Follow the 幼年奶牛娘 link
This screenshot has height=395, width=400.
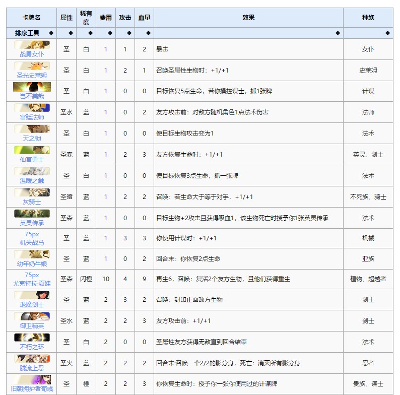click(32, 264)
